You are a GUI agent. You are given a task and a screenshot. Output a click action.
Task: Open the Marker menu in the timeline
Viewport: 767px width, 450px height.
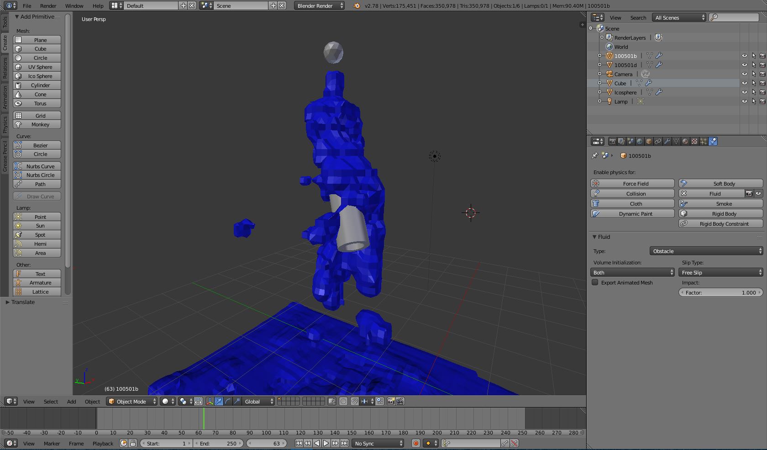52,443
